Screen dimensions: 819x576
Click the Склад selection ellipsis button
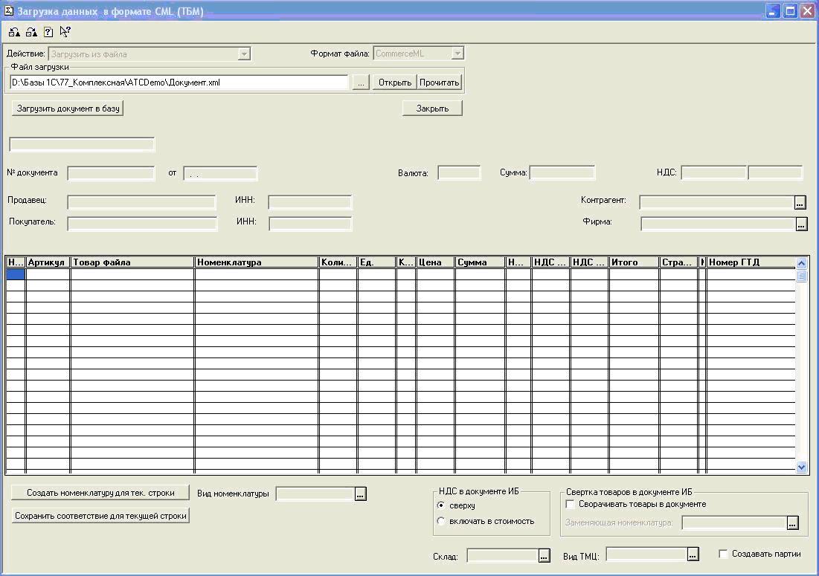point(545,555)
